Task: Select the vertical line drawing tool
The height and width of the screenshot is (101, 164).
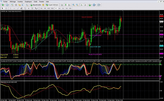Action: pos(10,8)
